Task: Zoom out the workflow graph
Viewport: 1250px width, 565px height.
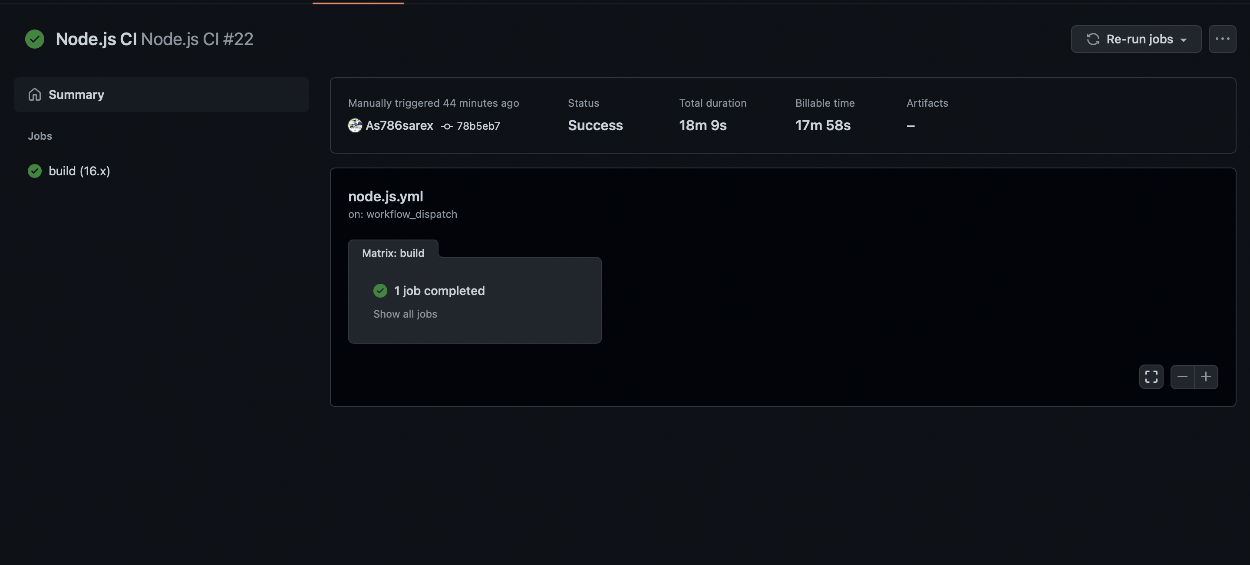Action: 1182,377
